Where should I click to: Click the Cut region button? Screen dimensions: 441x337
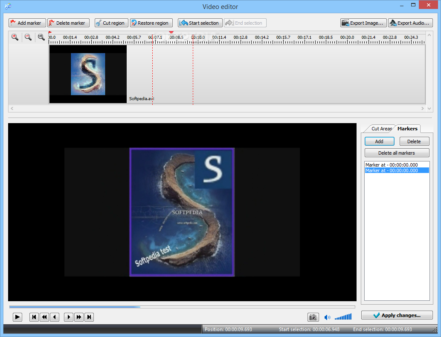(111, 23)
